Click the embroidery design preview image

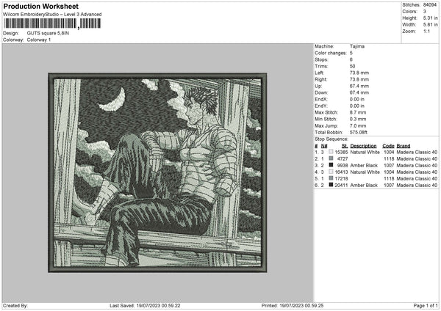point(157,172)
